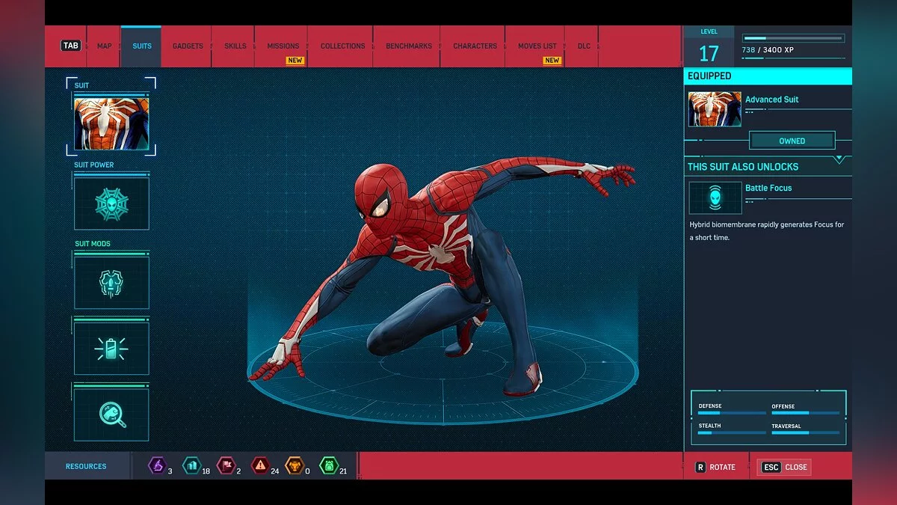Click the XP progress bar
The height and width of the screenshot is (505, 897).
(x=792, y=36)
